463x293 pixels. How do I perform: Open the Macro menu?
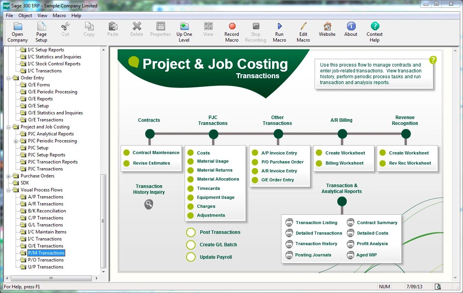(59, 16)
